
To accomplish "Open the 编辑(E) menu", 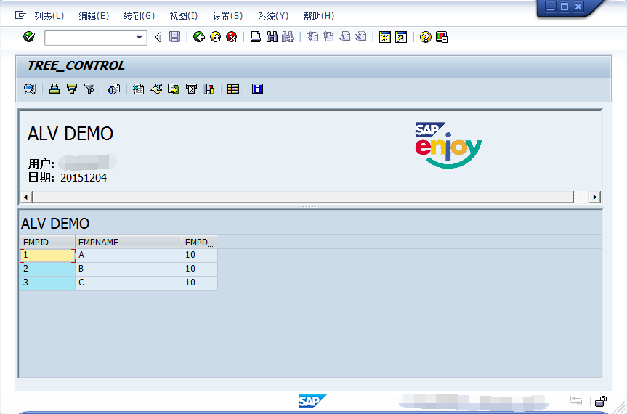I will [x=94, y=16].
